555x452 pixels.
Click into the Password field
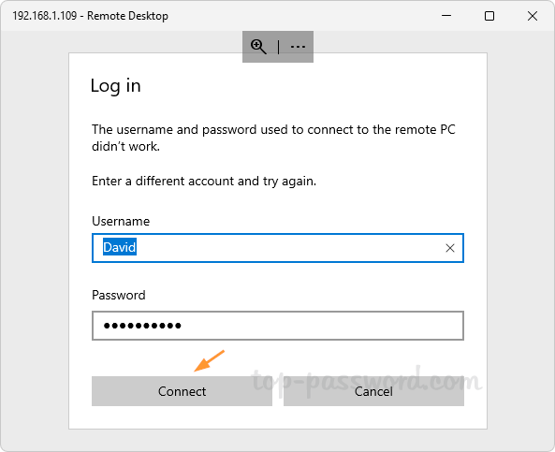coord(277,326)
